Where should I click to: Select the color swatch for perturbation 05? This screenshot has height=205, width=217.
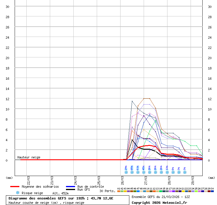point(132,191)
